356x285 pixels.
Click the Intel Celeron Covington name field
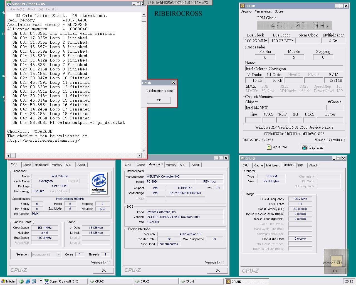point(294,69)
